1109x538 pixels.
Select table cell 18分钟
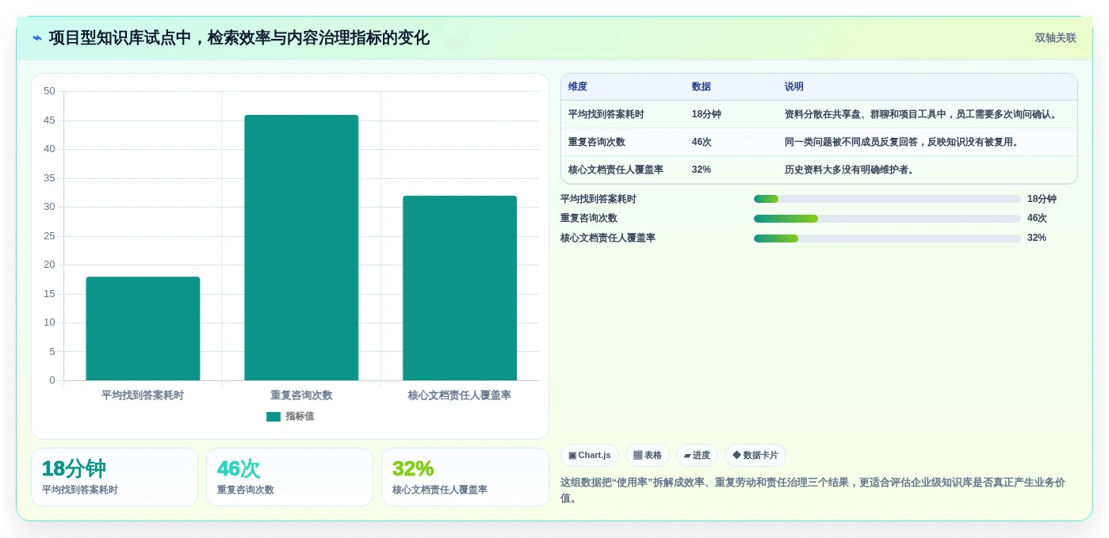coord(706,115)
